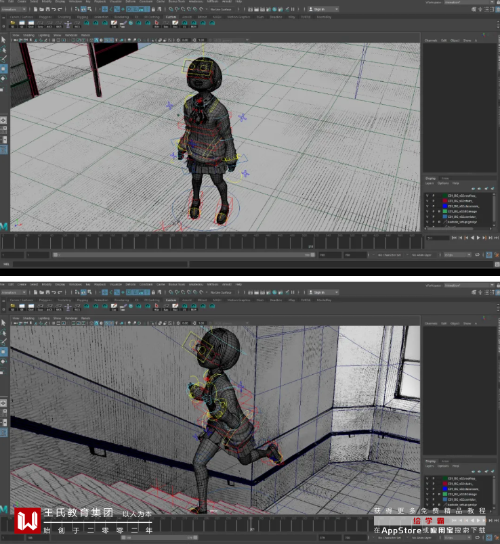Open Rigging shelf tab in top Maya window

[83, 17]
